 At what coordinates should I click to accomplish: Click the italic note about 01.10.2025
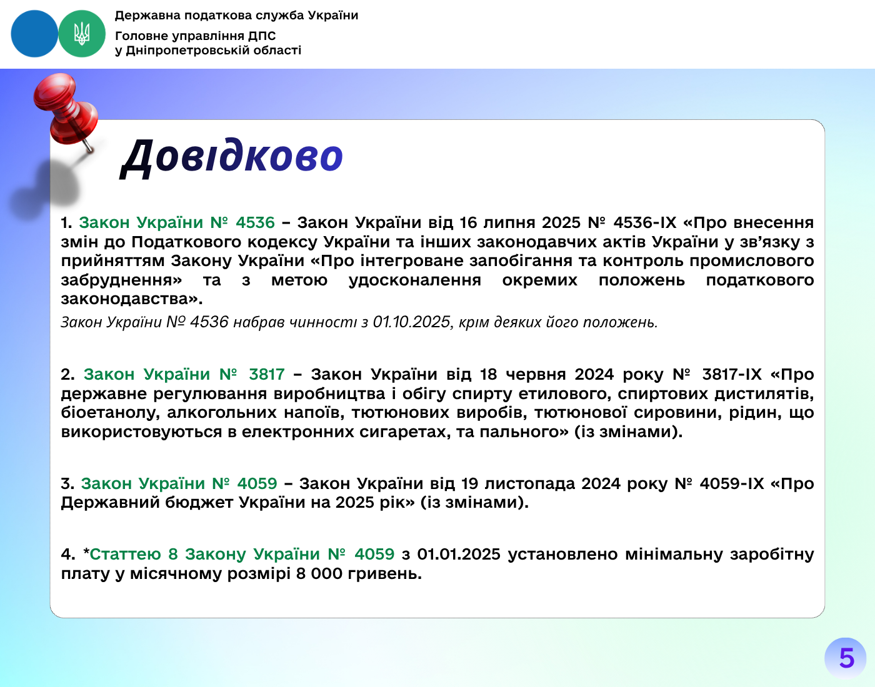pyautogui.click(x=359, y=322)
